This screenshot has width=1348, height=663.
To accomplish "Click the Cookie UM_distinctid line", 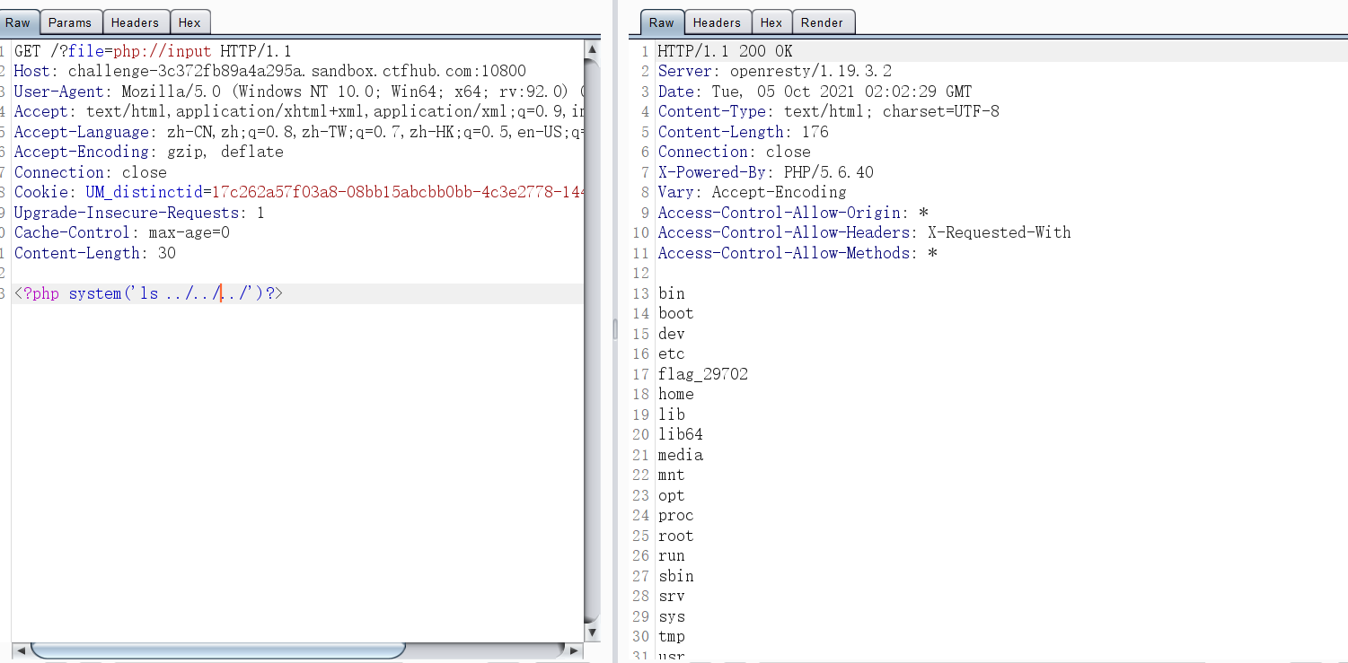I will tap(299, 192).
